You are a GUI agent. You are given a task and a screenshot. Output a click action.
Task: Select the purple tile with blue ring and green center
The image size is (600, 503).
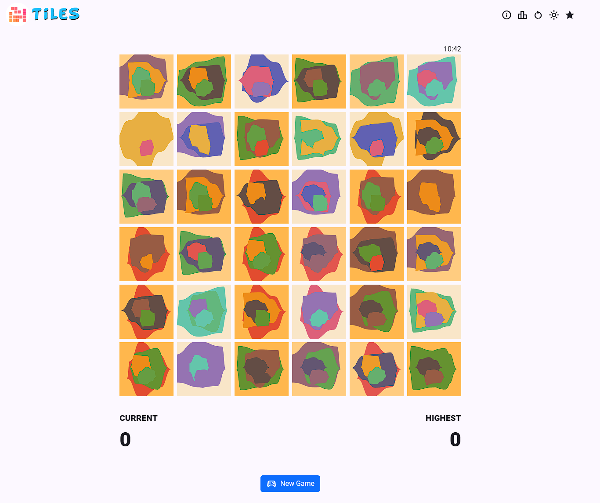click(319, 196)
